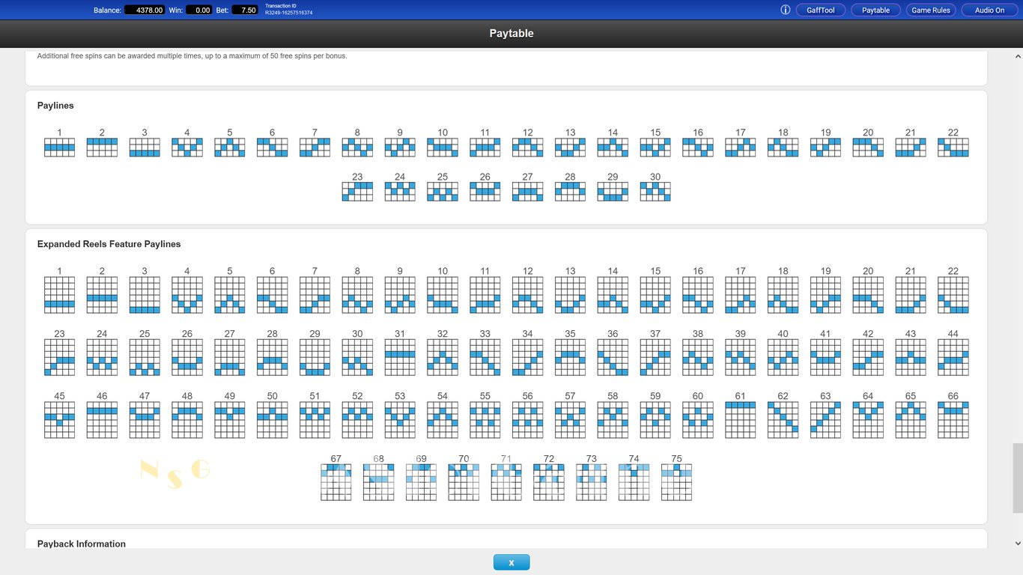
Task: Click the Expanded Reels Feature Paylines heading
Action: pos(109,244)
